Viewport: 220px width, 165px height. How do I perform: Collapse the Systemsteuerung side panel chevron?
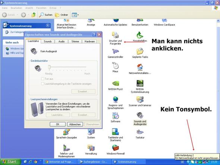point(48,26)
